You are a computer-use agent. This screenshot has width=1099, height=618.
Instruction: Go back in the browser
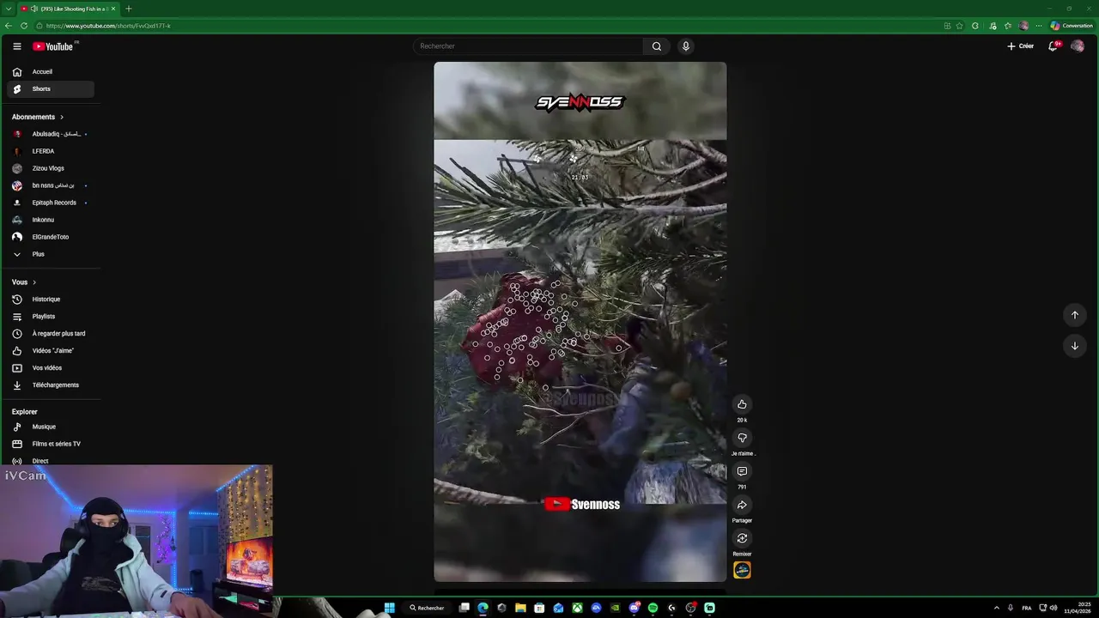pyautogui.click(x=9, y=26)
